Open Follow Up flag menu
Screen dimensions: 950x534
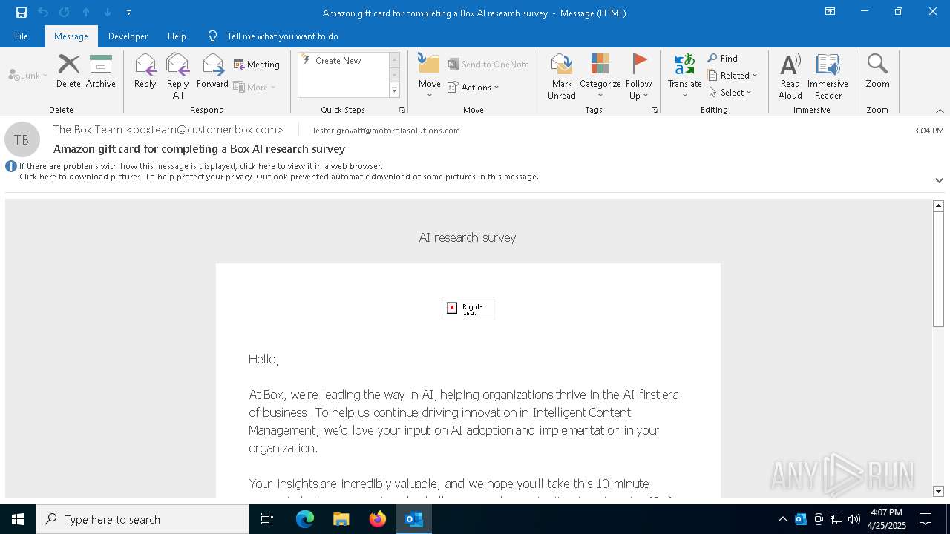tap(638, 76)
